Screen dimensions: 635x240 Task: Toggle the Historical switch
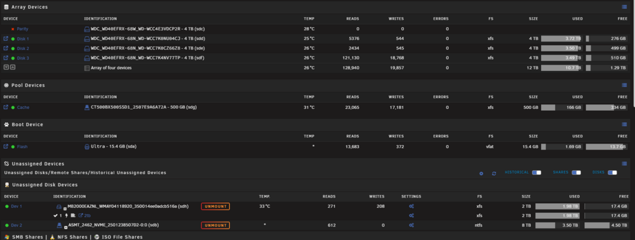[x=537, y=172]
